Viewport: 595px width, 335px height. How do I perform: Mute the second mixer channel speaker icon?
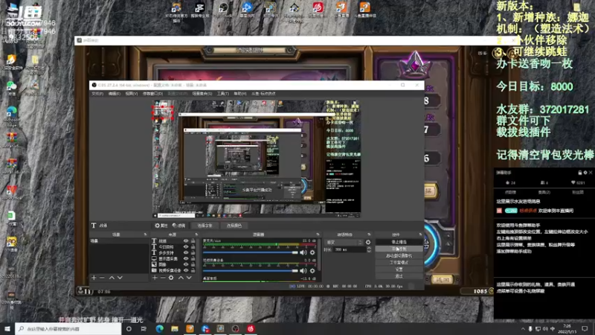303,271
